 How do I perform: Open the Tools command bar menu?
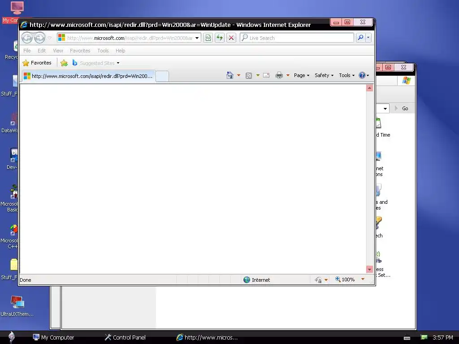(x=346, y=75)
